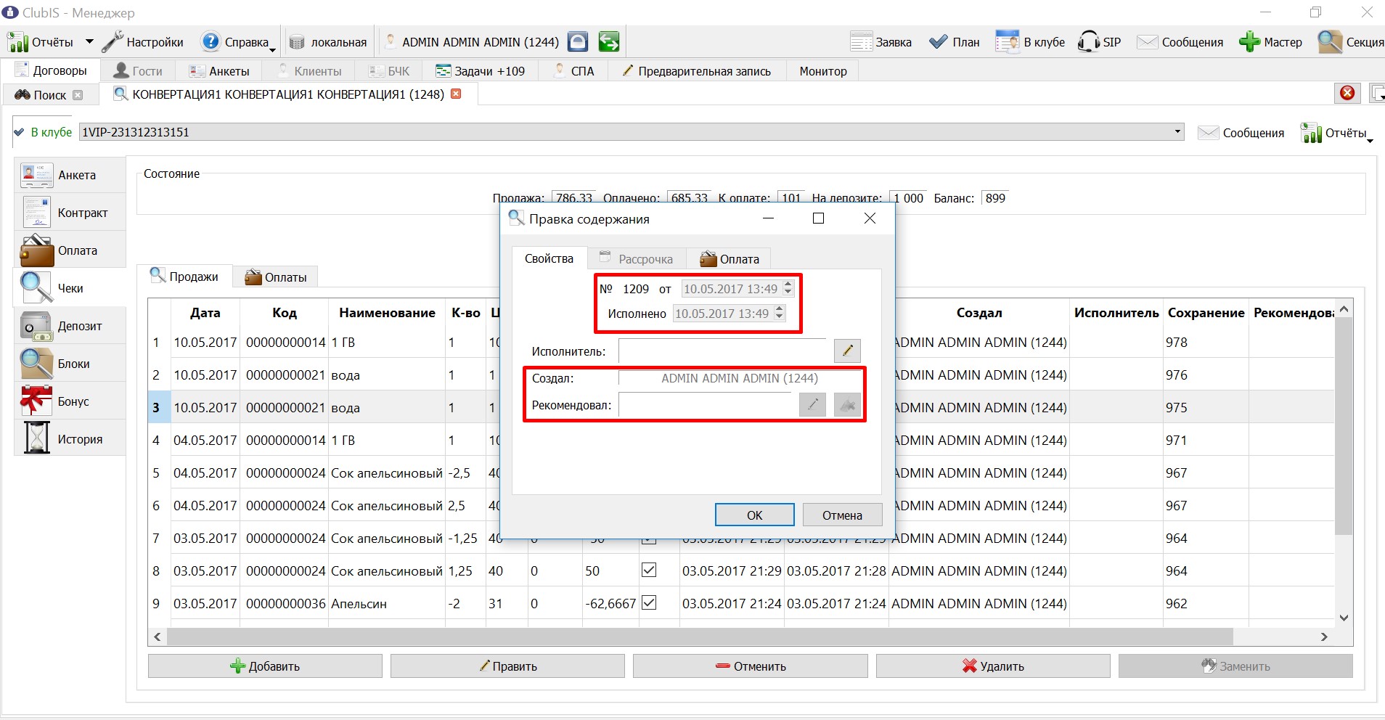Open the Оплата wallet sidebar icon
Screen dimensions: 1385x720
pos(36,250)
